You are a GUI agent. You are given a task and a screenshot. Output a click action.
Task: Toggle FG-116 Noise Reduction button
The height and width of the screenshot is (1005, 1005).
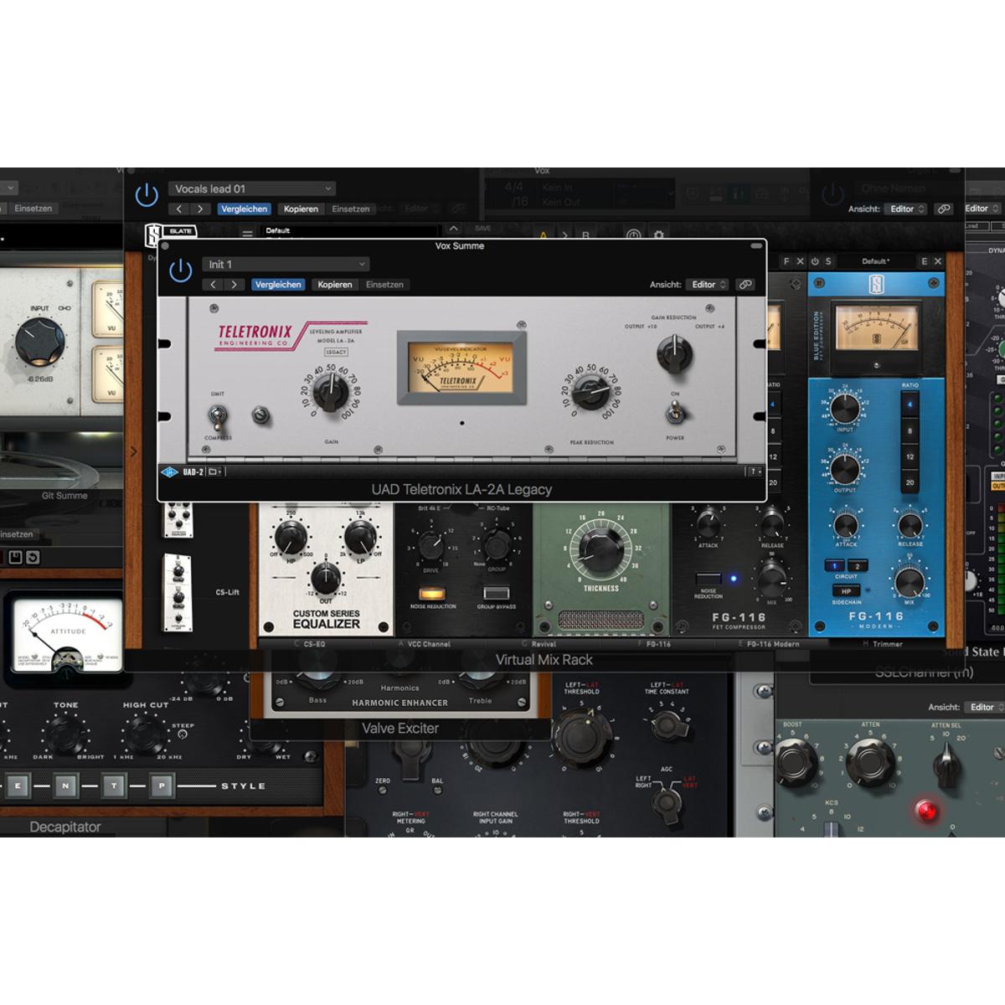(x=709, y=579)
